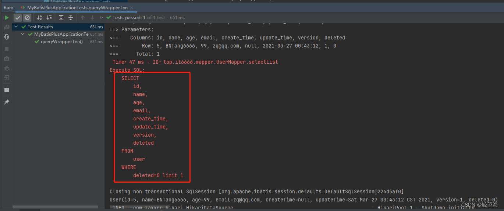
Task: Click the SELECT keyword in the console
Action: 130,78
